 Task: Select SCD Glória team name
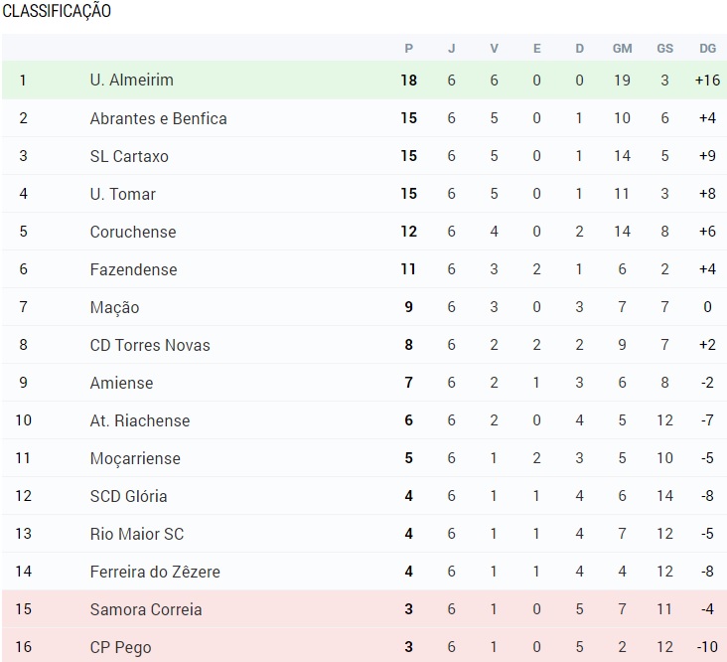128,496
